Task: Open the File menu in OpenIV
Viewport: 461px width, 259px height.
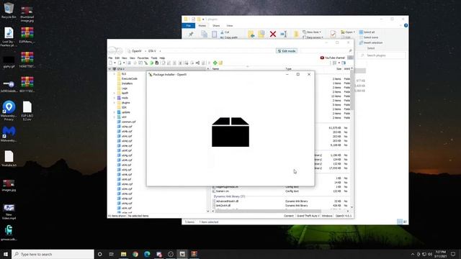Action: [x=110, y=58]
